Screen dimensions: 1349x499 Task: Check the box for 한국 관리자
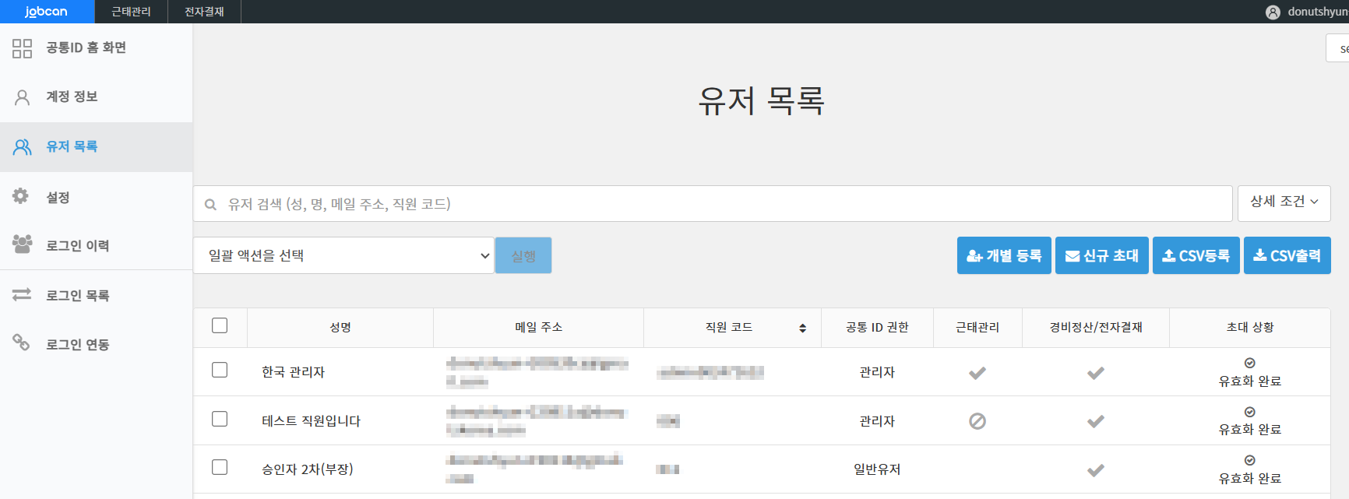pos(220,370)
